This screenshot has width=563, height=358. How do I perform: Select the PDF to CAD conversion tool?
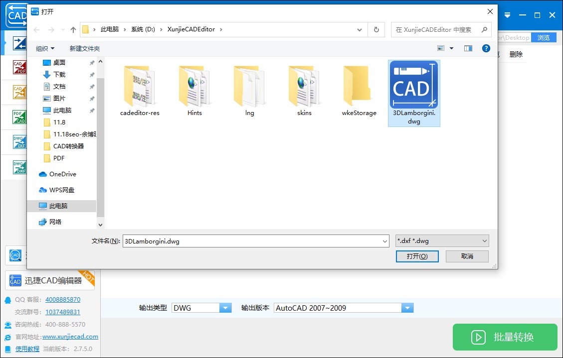pyautogui.click(x=20, y=117)
